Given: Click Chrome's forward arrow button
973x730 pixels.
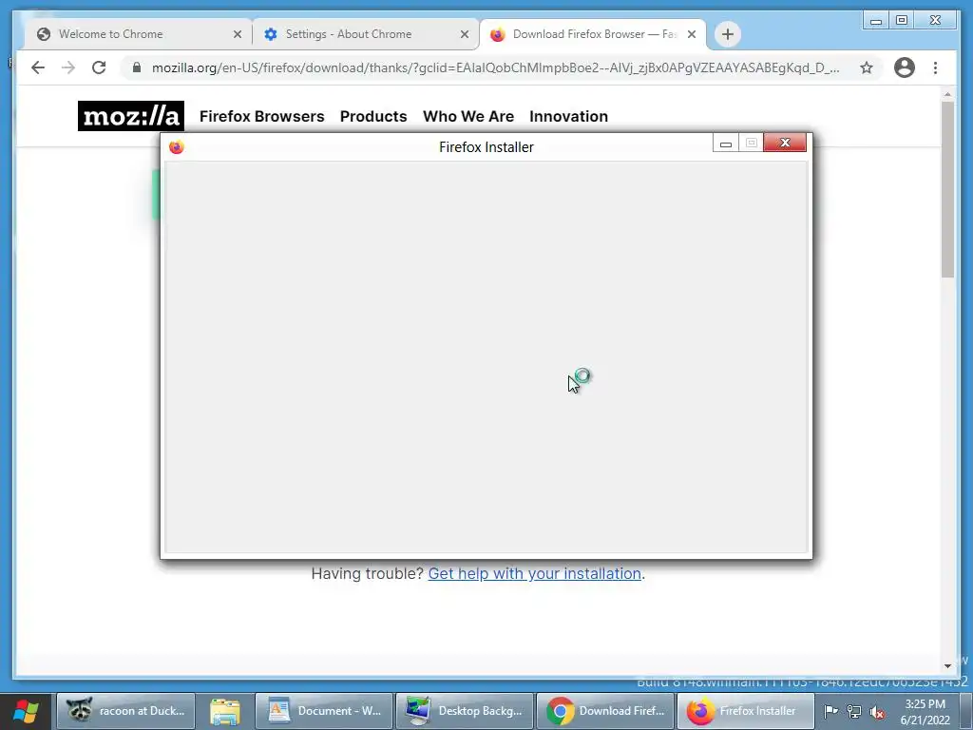Looking at the screenshot, I should click(68, 67).
